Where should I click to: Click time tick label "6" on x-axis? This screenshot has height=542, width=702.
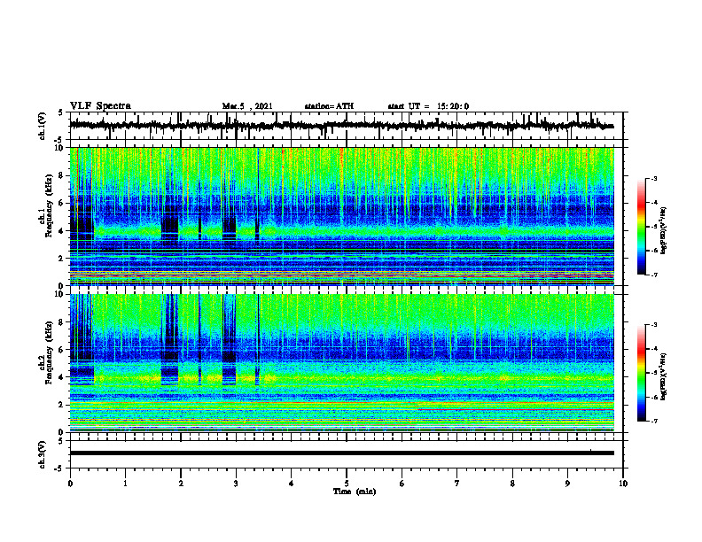[402, 484]
